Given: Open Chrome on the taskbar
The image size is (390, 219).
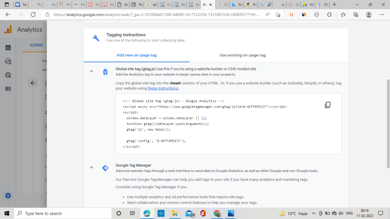Looking at the screenshot, I should [x=217, y=213].
